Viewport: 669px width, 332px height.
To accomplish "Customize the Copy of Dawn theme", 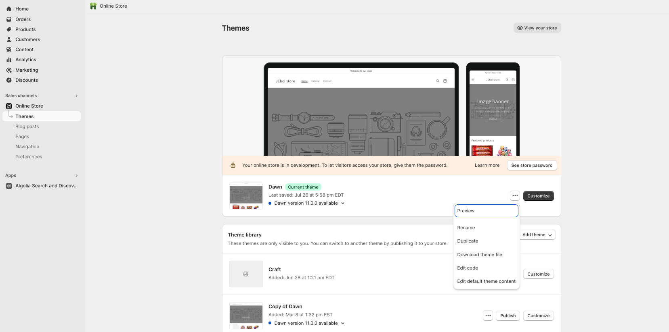I will tap(538, 315).
